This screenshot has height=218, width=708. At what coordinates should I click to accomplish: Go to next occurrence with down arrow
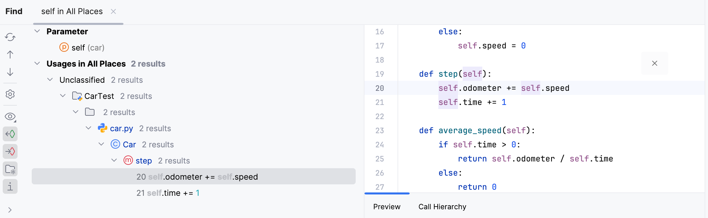pos(10,72)
